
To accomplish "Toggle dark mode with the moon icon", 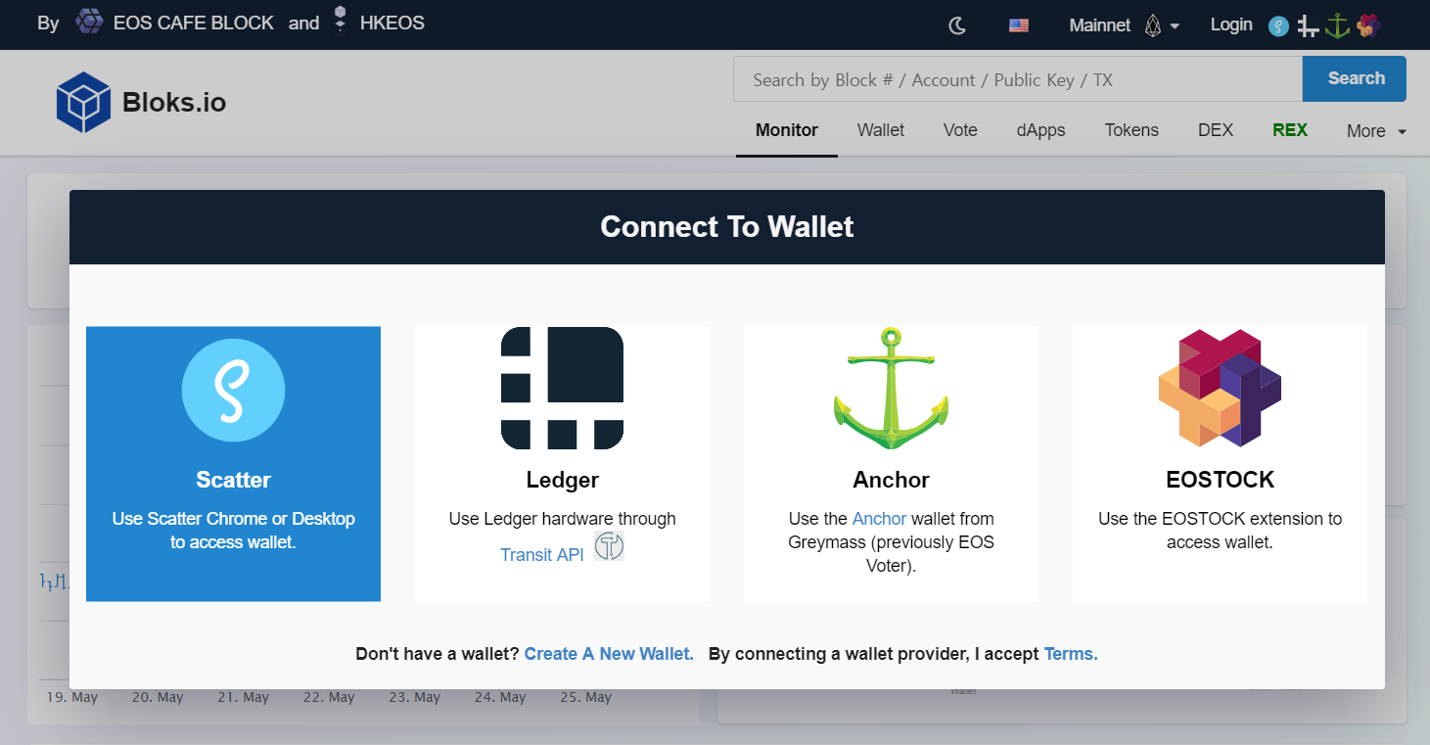I will click(957, 25).
